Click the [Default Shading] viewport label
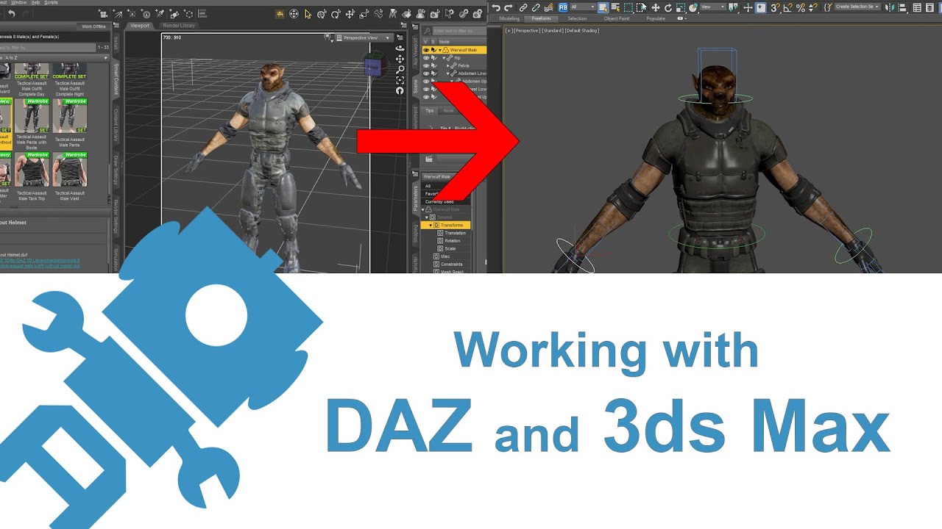This screenshot has width=942, height=529. (x=582, y=31)
